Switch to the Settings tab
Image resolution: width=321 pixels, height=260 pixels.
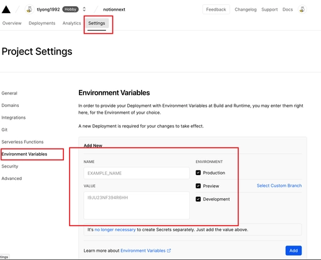coord(97,23)
